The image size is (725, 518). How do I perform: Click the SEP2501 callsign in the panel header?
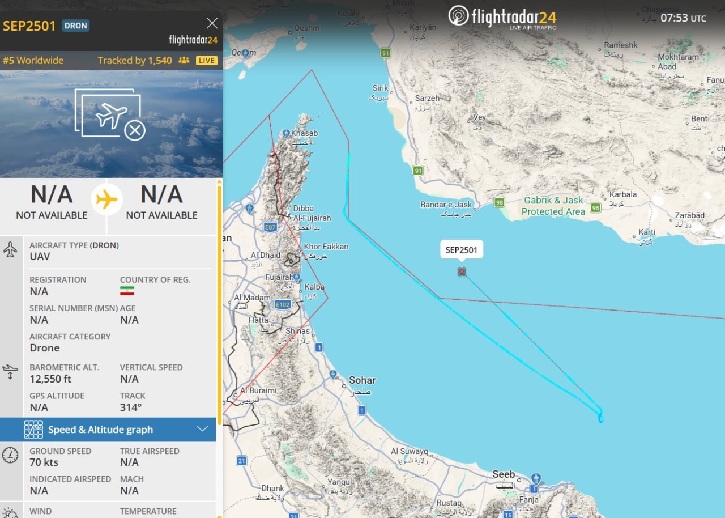29,26
